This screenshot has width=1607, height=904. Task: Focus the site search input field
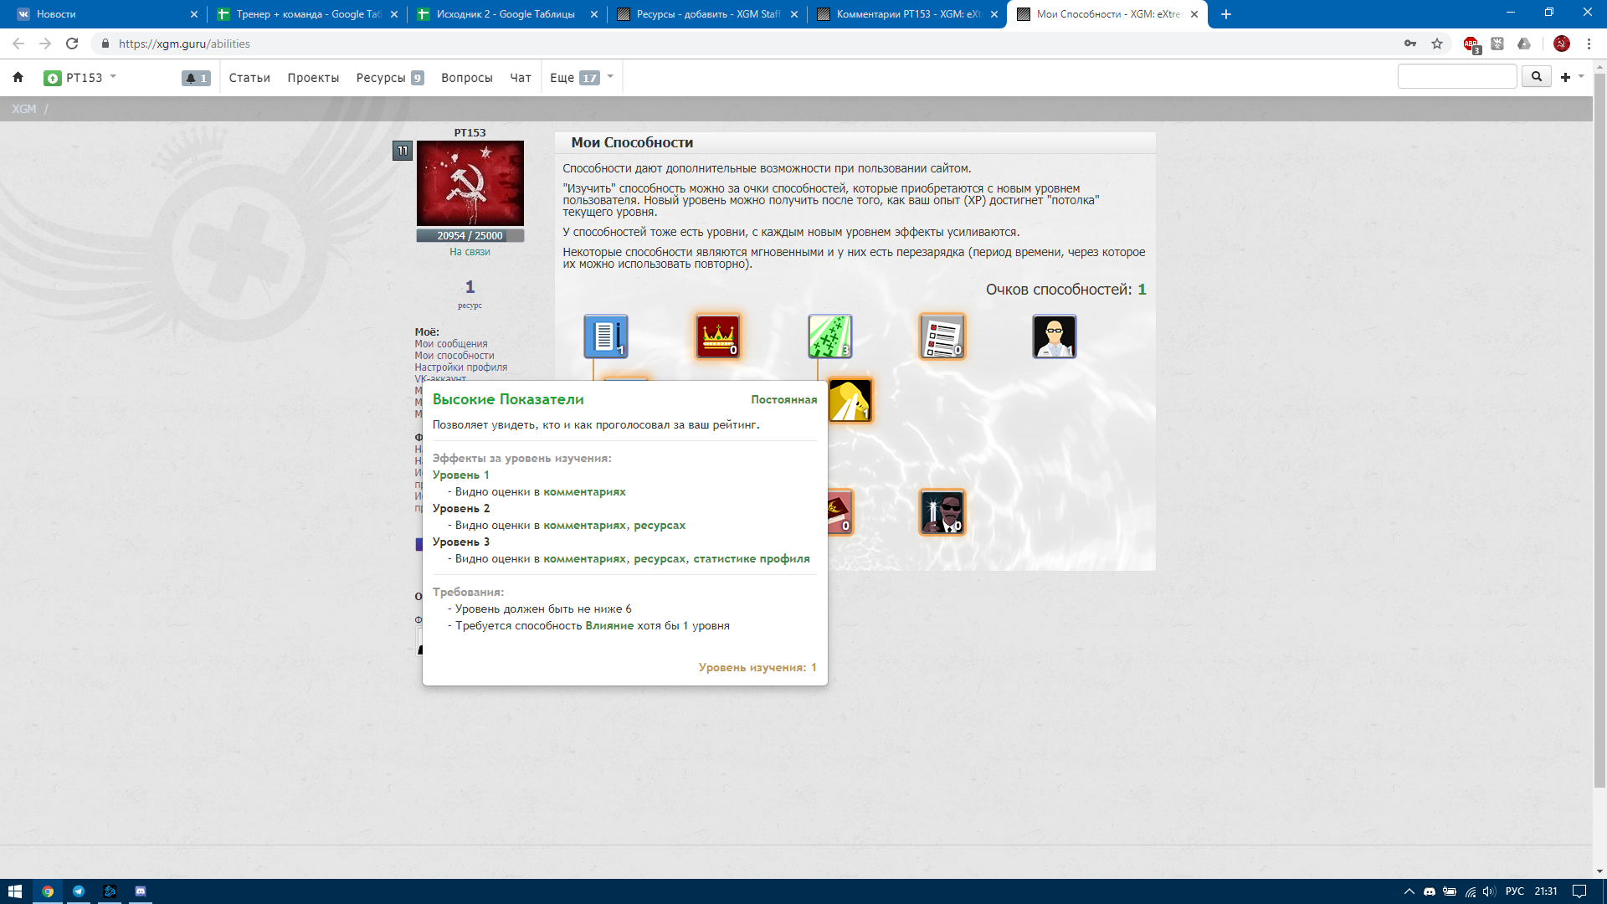[x=1456, y=77]
